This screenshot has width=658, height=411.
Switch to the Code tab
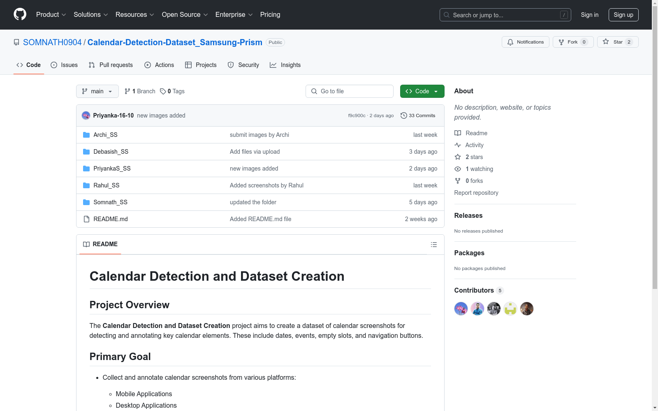click(29, 65)
